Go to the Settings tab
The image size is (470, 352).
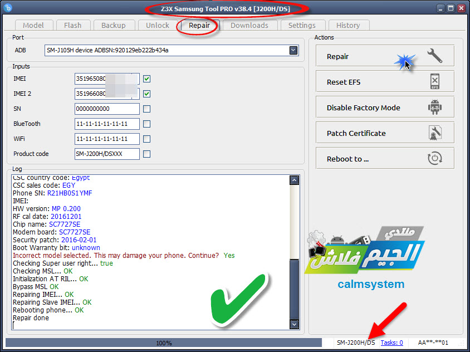coord(302,26)
